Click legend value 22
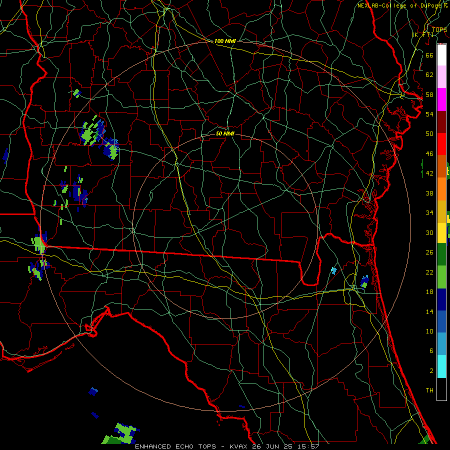 point(429,272)
